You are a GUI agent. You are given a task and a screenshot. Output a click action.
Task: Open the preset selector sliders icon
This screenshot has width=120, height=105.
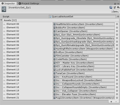point(115,7)
